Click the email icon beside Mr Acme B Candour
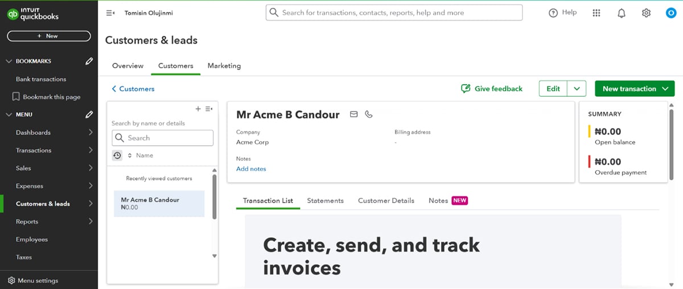The width and height of the screenshot is (683, 289). click(353, 114)
